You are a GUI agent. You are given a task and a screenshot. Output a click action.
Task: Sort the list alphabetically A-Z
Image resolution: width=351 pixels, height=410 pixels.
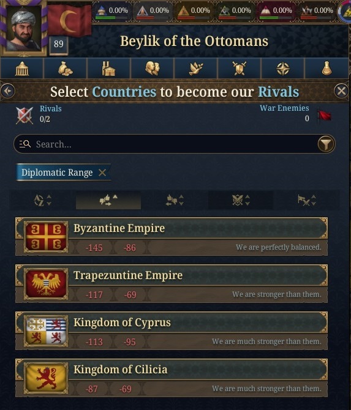pyautogui.click(x=42, y=200)
